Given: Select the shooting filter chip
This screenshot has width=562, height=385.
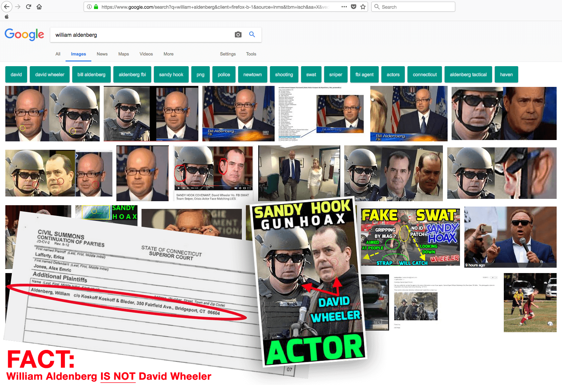Looking at the screenshot, I should tap(284, 75).
